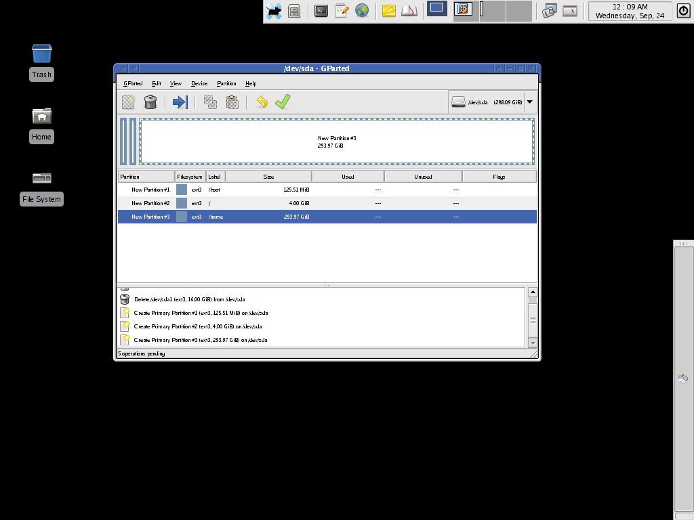Click the Paste partition toolbar icon

pos(232,102)
